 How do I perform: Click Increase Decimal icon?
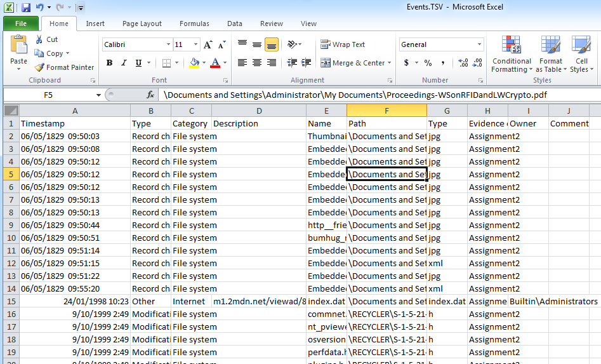[x=463, y=63]
